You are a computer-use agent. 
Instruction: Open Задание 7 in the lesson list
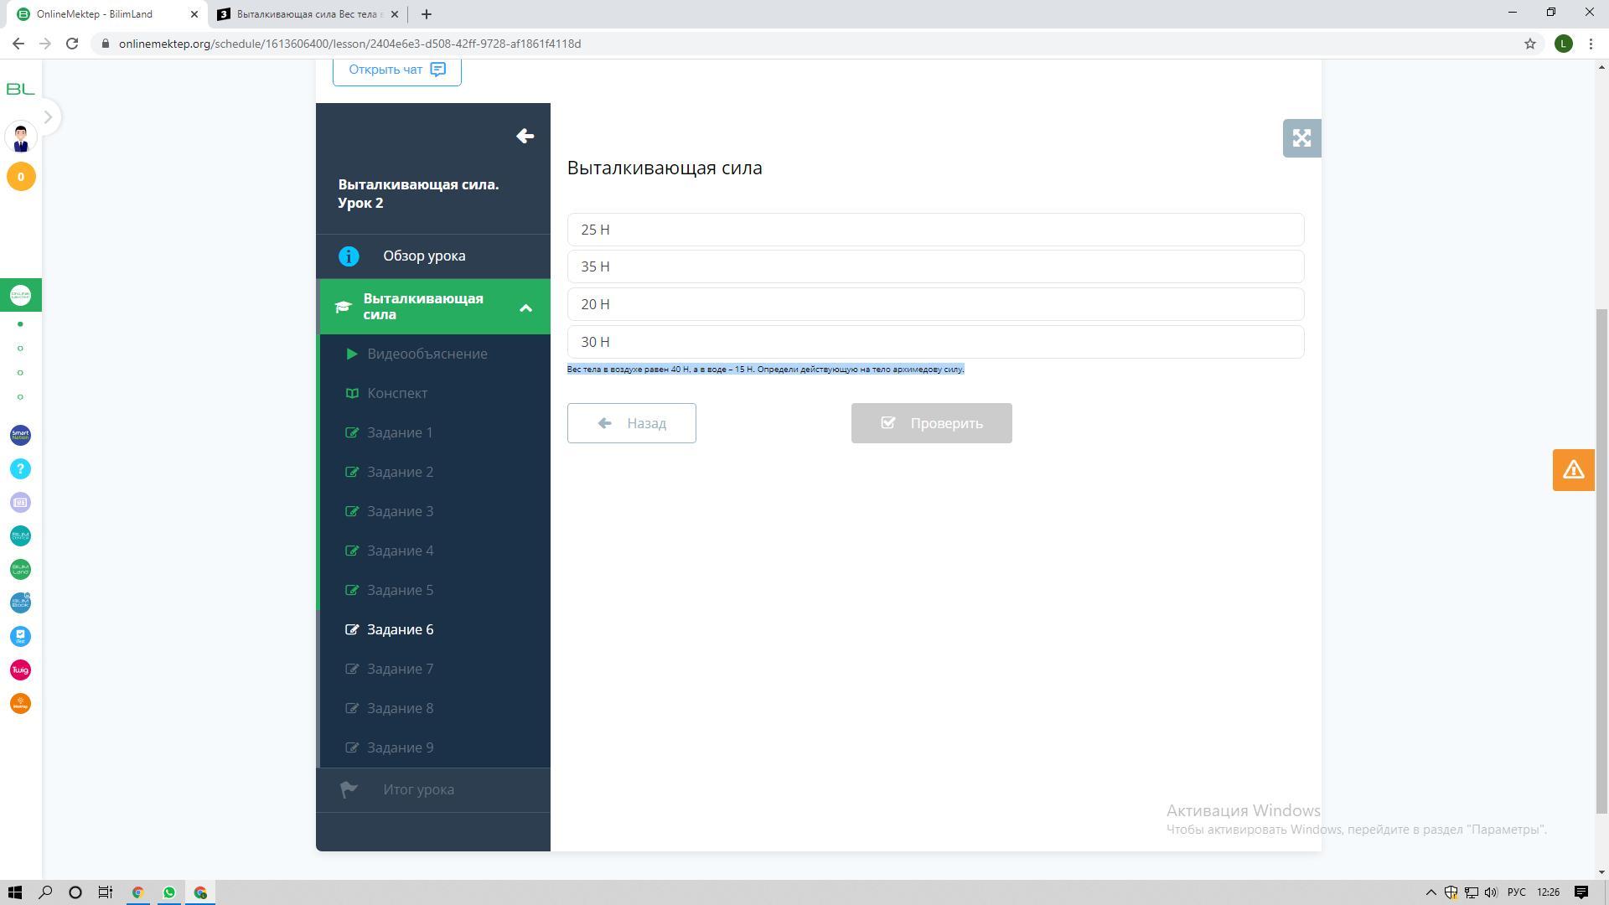point(400,669)
